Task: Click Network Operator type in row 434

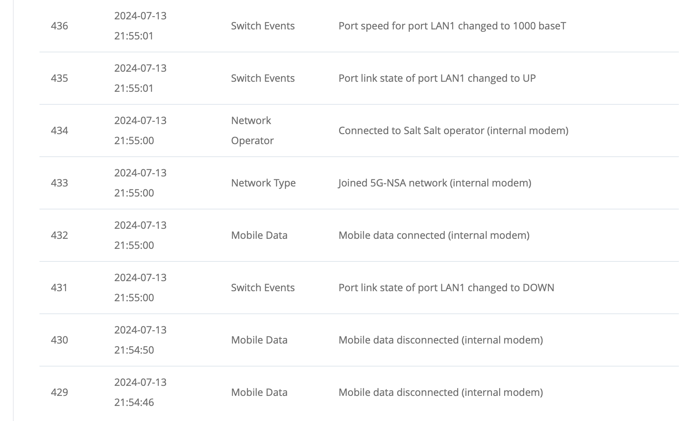Action: tap(252, 131)
